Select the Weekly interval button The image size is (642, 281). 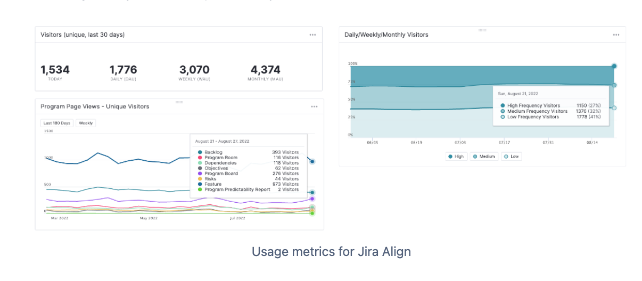tap(86, 123)
